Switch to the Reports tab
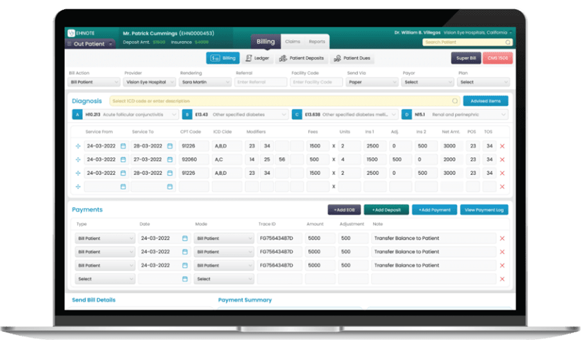 [316, 42]
